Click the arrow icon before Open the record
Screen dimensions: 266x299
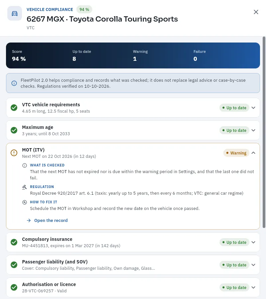click(29, 221)
